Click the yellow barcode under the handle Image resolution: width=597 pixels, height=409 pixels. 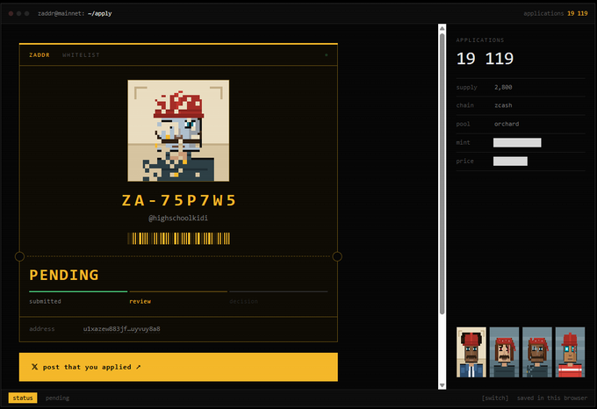pyautogui.click(x=178, y=238)
